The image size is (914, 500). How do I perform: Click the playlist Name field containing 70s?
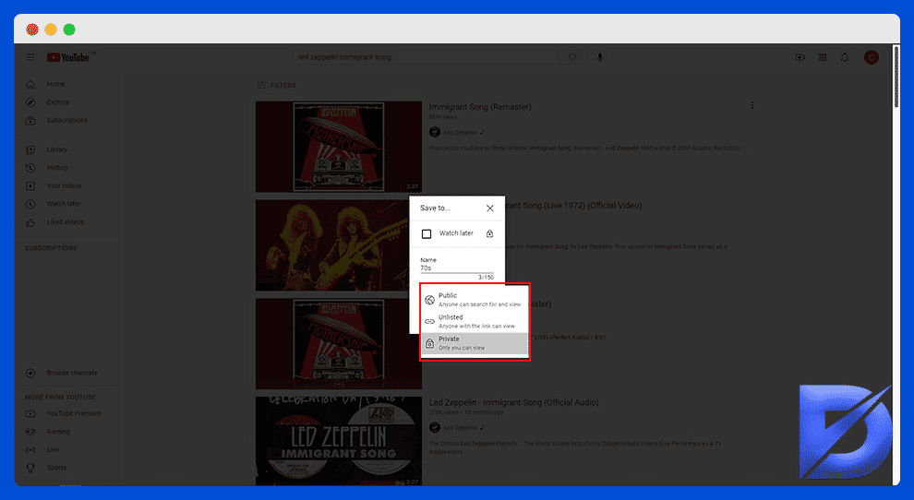pos(457,268)
